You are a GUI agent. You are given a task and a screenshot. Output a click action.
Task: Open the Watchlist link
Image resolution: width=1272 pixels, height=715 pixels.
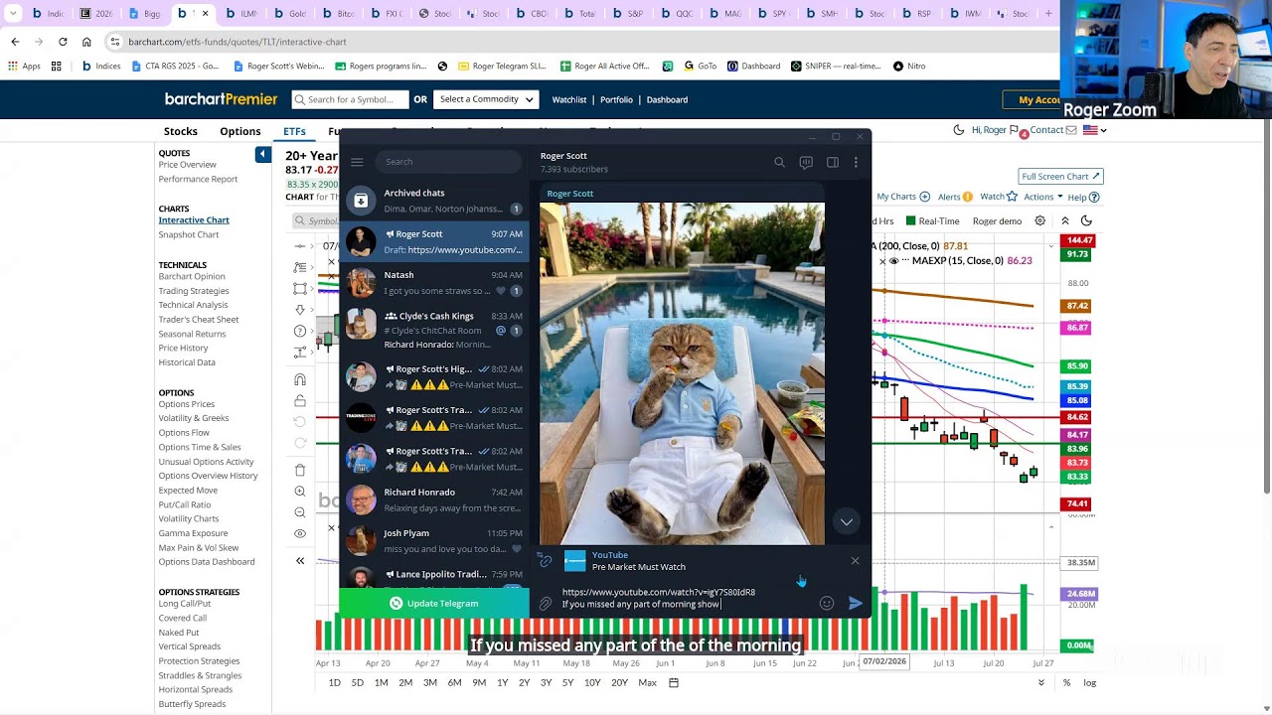click(x=569, y=99)
